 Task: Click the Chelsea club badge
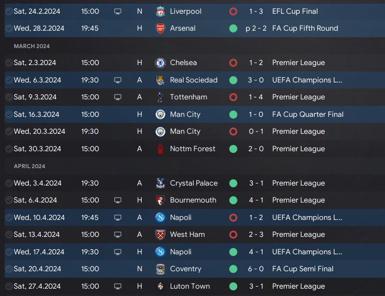[160, 63]
